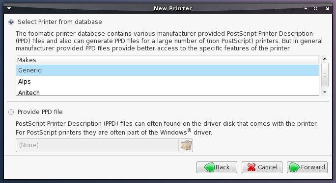Select the 'Select Printer from database' radio button
336x183 pixels.
[x=11, y=22]
